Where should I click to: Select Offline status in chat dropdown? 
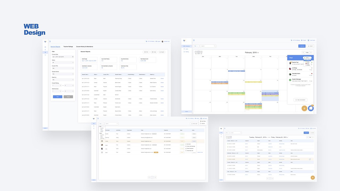[308, 65]
